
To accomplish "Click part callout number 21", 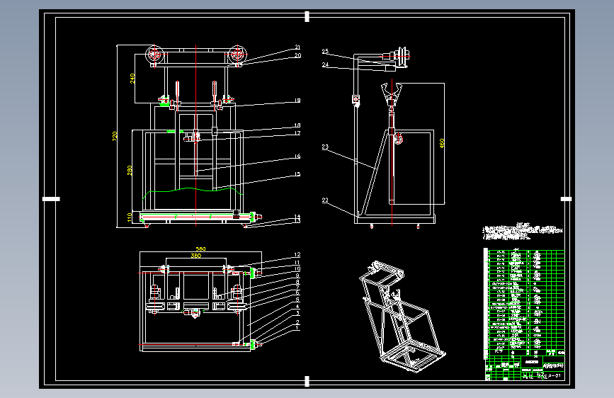I will tap(297, 47).
